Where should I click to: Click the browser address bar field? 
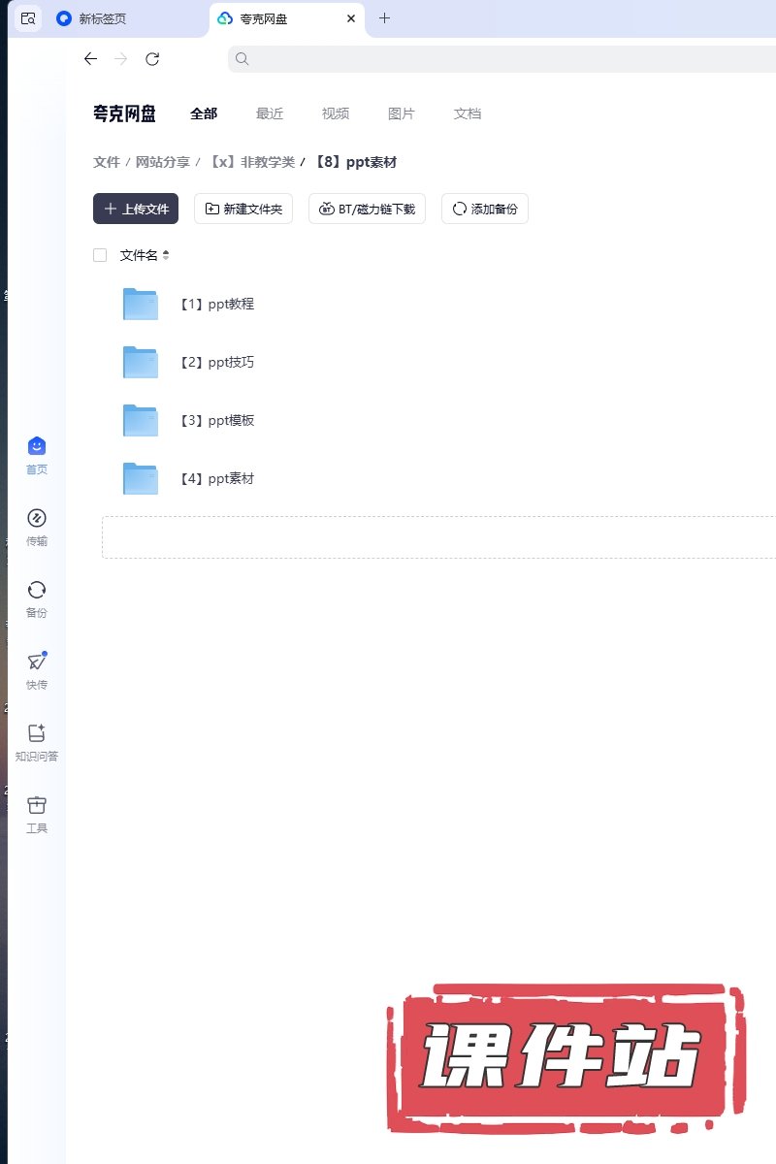(504, 59)
